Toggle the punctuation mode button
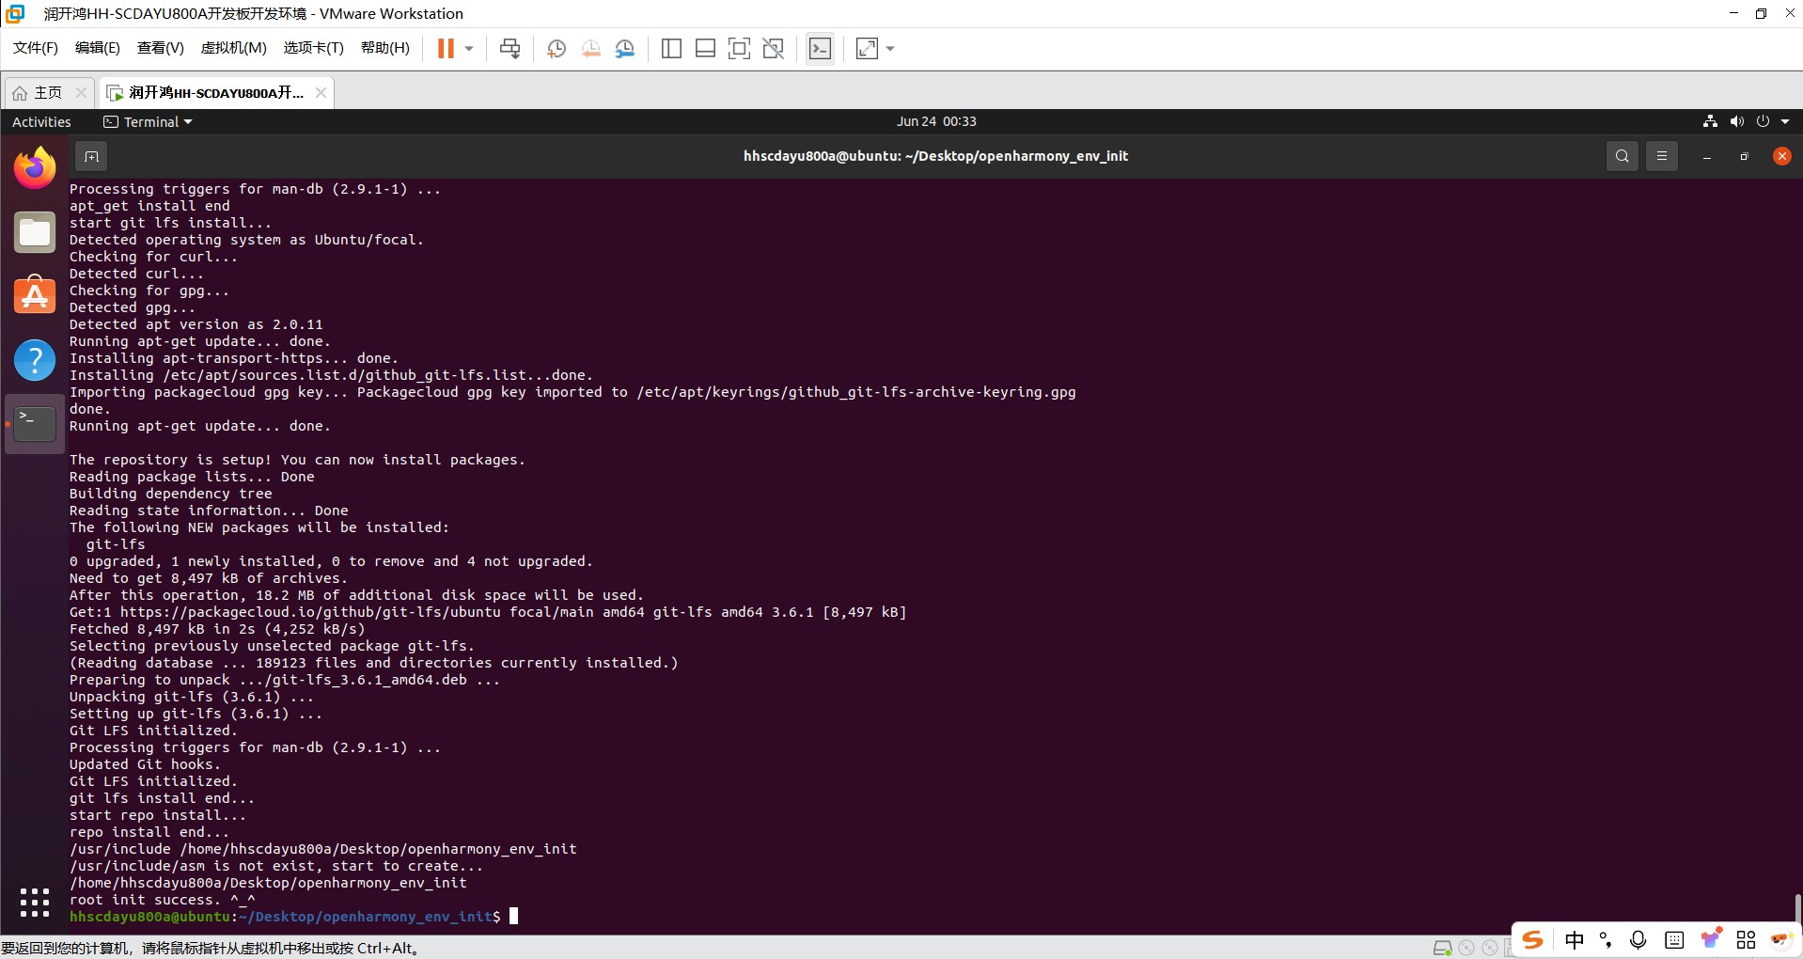The image size is (1803, 959). [x=1606, y=939]
